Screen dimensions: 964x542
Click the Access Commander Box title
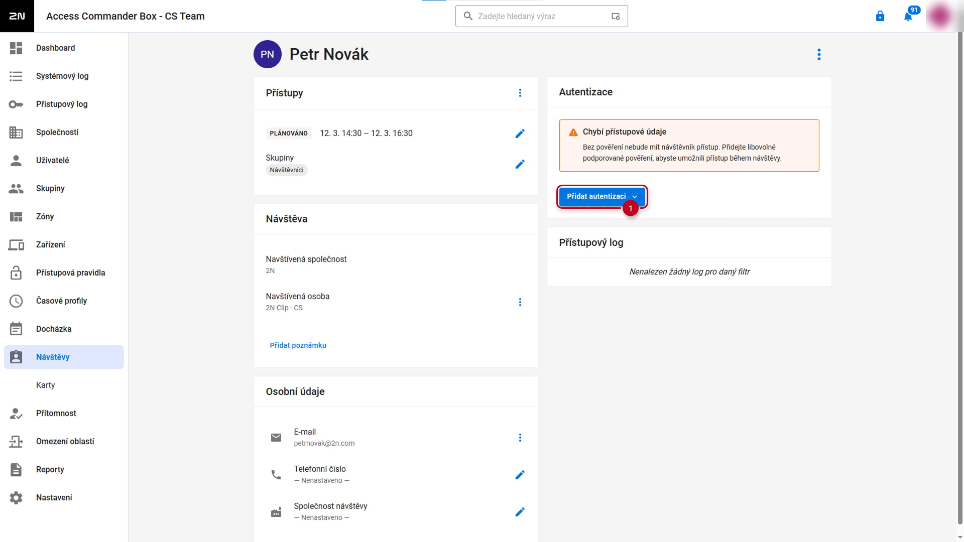(x=126, y=16)
